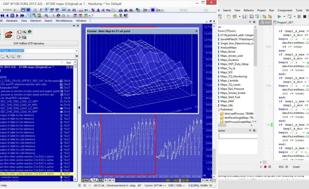Open the Miscellaneous menu

(x=64, y=21)
